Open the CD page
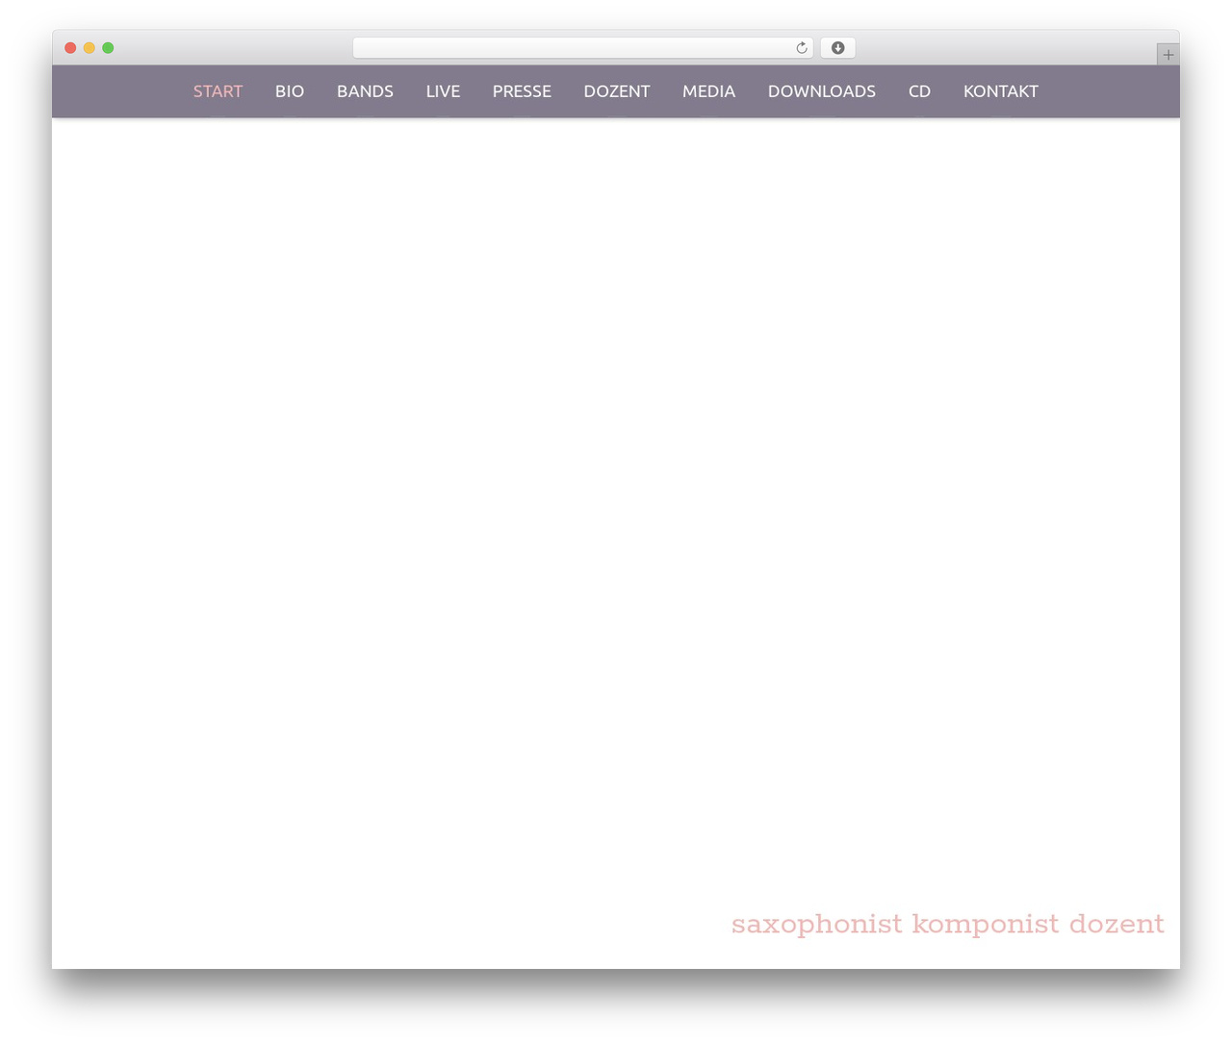The image size is (1232, 1043). pyautogui.click(x=919, y=91)
